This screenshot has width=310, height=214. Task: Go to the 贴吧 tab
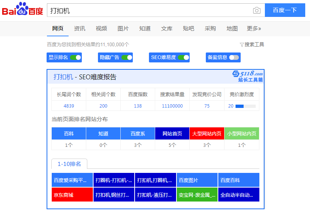[189, 29]
